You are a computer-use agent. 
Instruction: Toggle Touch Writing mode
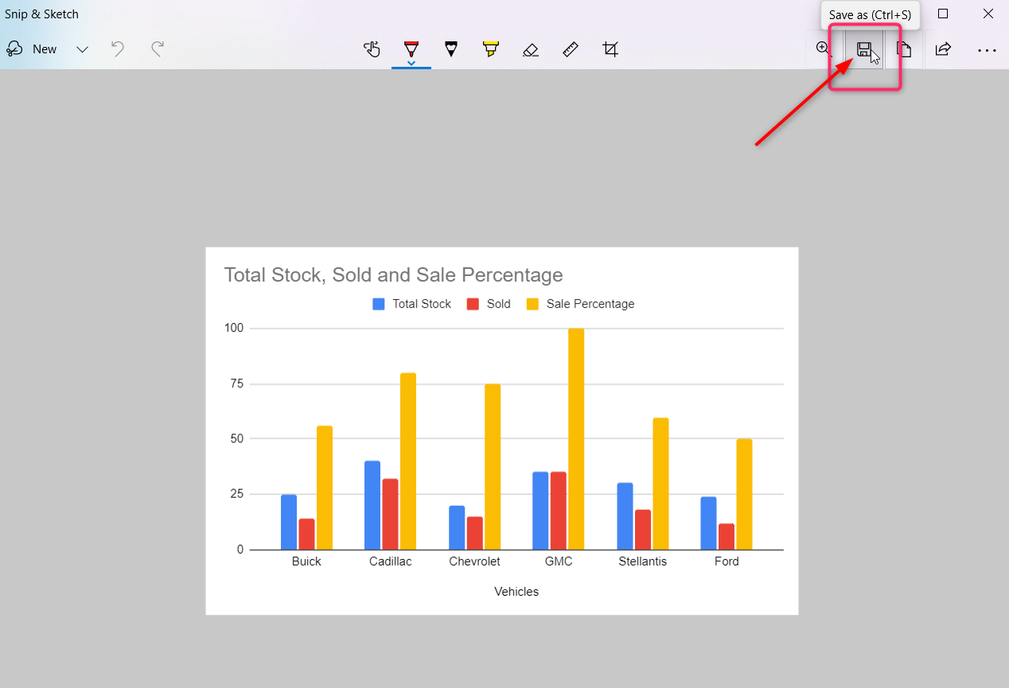372,49
